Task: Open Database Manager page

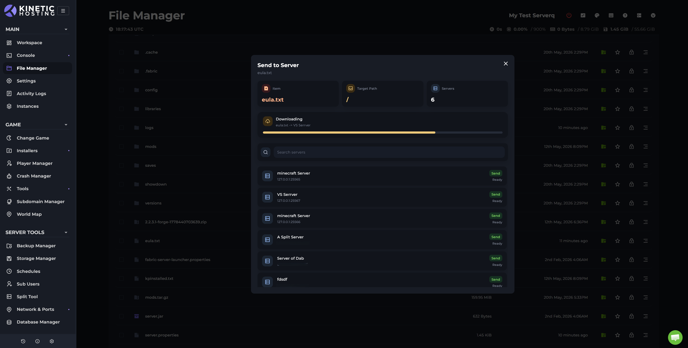Action: pos(38,322)
